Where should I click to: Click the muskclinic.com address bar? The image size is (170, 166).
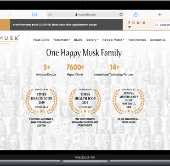click(x=85, y=15)
